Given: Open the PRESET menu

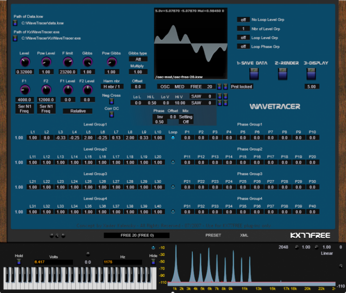Looking at the screenshot, I should click(x=213, y=235).
